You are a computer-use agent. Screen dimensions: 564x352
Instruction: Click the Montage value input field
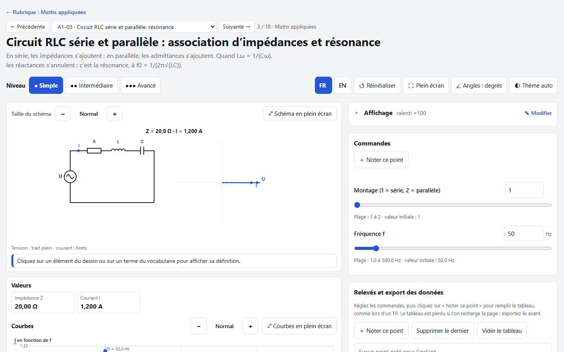[x=524, y=190]
